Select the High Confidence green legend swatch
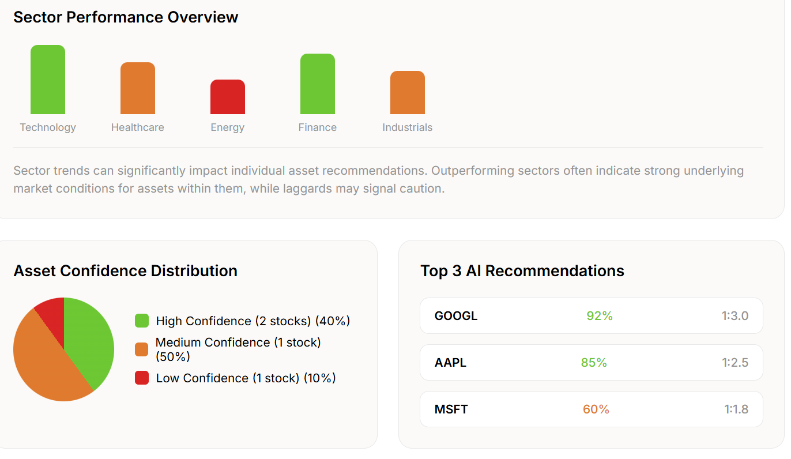Image resolution: width=791 pixels, height=459 pixels. (142, 321)
